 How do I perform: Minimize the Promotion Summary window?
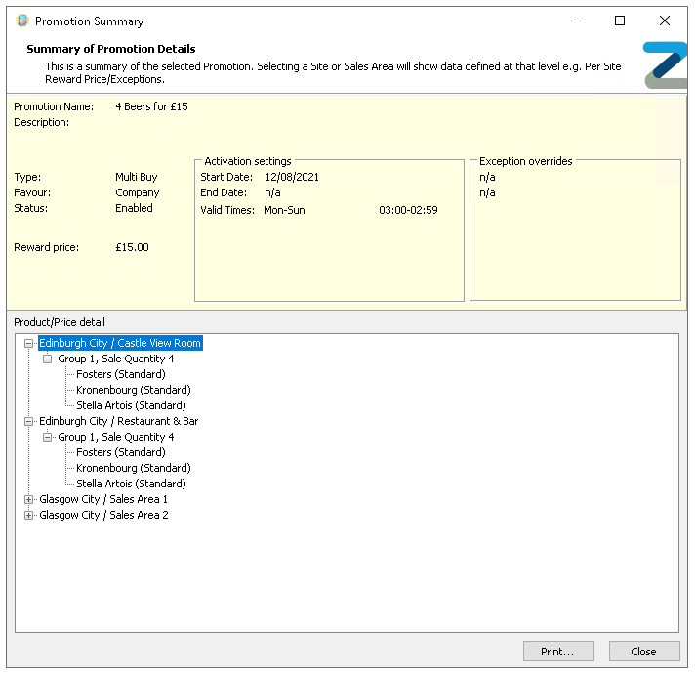574,21
